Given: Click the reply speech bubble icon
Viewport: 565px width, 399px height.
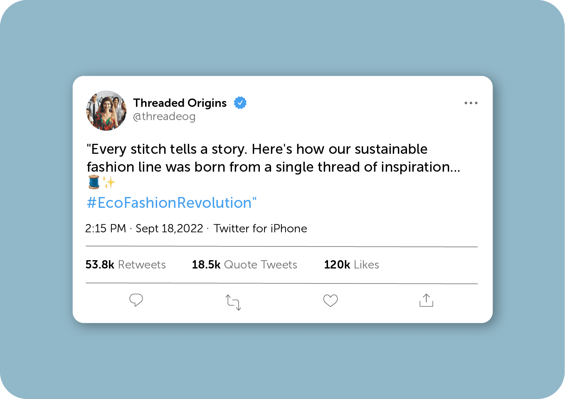Looking at the screenshot, I should coord(136,300).
